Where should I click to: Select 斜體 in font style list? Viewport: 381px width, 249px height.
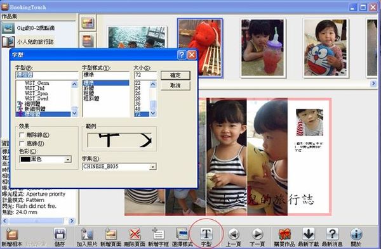89,88
